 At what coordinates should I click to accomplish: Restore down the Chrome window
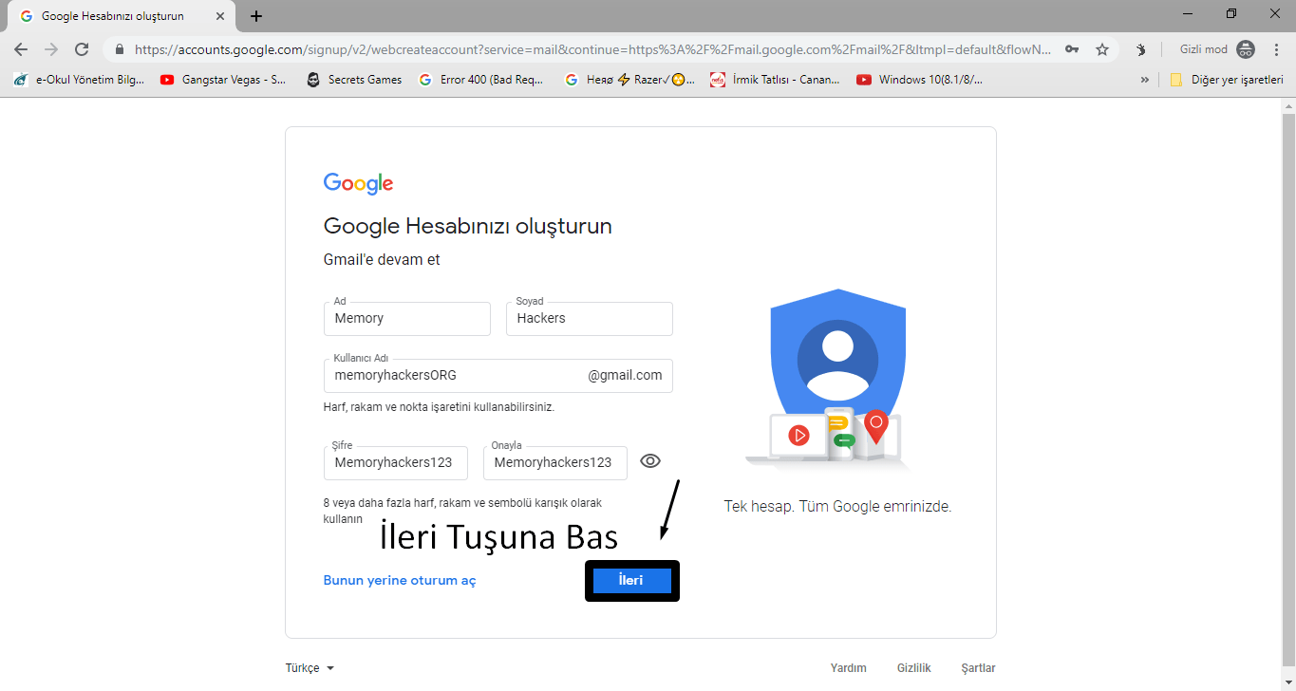[x=1231, y=13]
